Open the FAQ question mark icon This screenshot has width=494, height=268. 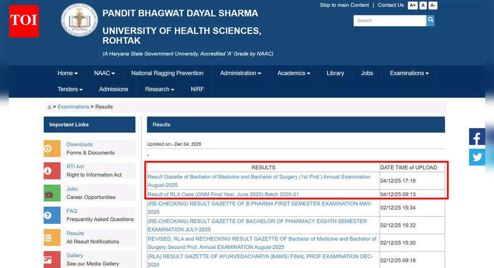(51, 215)
